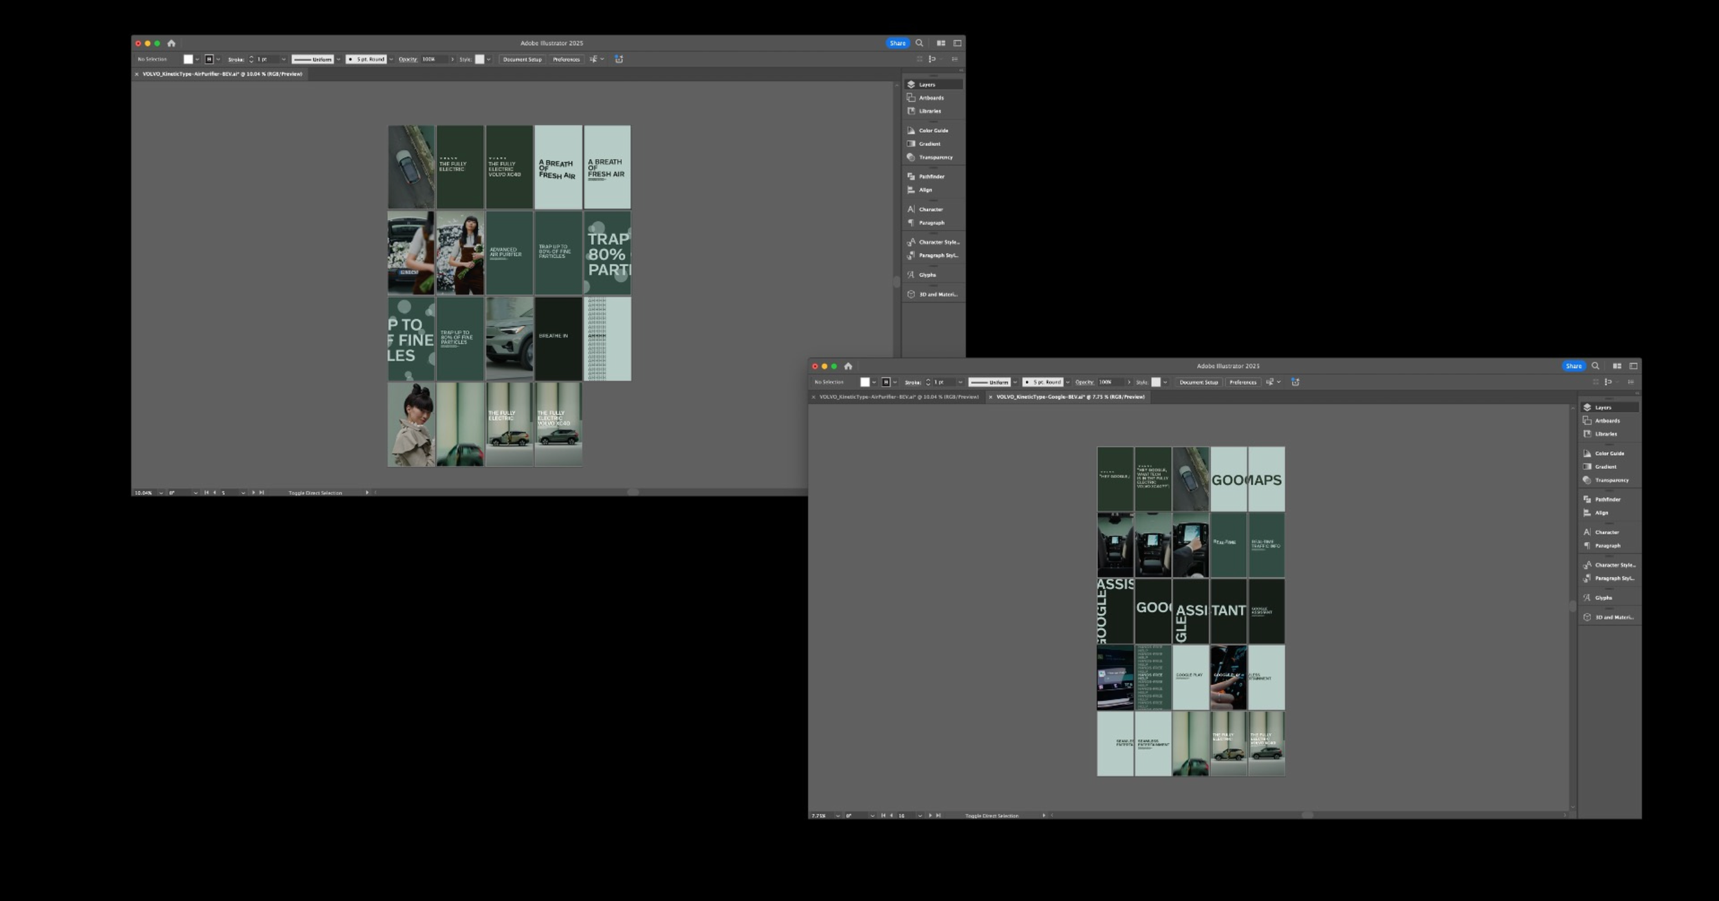Click Document Setup in Google-BEV window
1719x901 pixels.
coord(1198,382)
